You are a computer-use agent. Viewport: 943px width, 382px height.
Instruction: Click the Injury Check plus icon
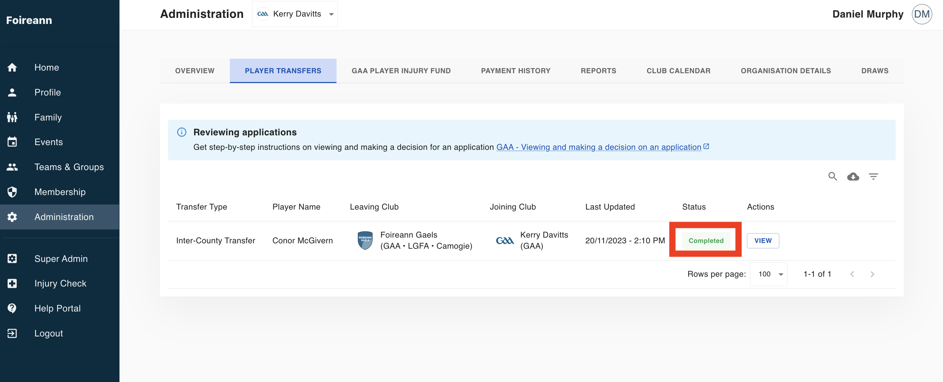[12, 283]
